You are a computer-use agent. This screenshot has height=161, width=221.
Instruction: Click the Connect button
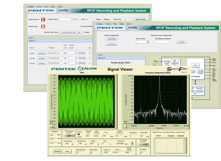[182, 42]
